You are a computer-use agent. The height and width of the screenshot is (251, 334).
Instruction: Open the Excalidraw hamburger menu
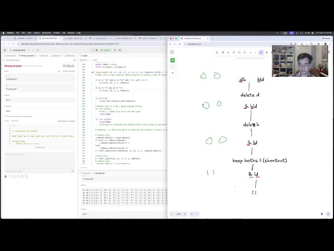[173, 52]
